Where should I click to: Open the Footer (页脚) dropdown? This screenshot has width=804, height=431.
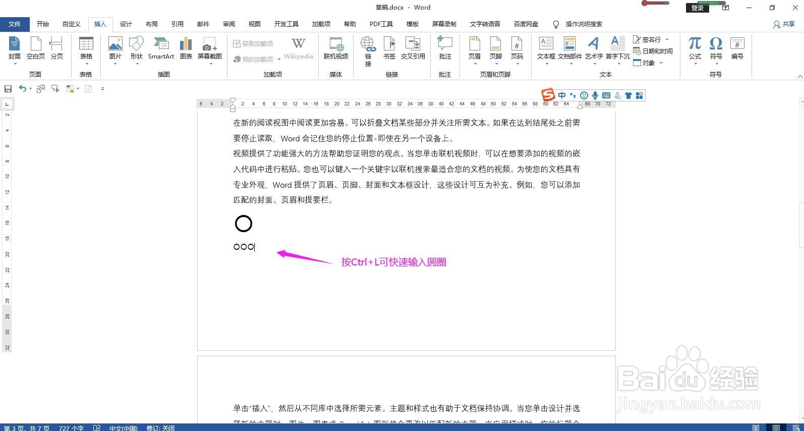(x=496, y=50)
